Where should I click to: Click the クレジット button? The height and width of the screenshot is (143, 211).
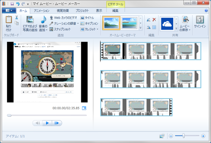(x=88, y=29)
